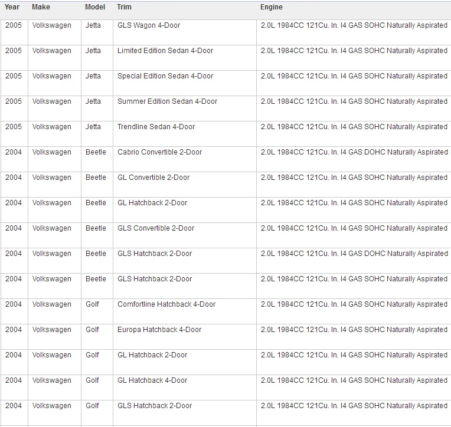The width and height of the screenshot is (451, 427).
Task: Click engine text in the GLS Wagon row
Action: 354,25
